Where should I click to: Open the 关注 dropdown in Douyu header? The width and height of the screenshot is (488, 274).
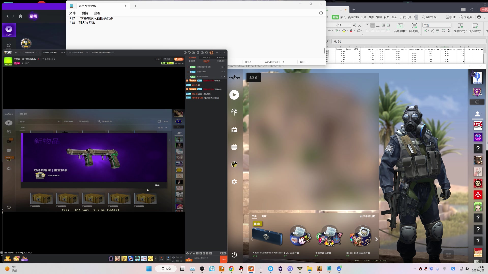168,59
